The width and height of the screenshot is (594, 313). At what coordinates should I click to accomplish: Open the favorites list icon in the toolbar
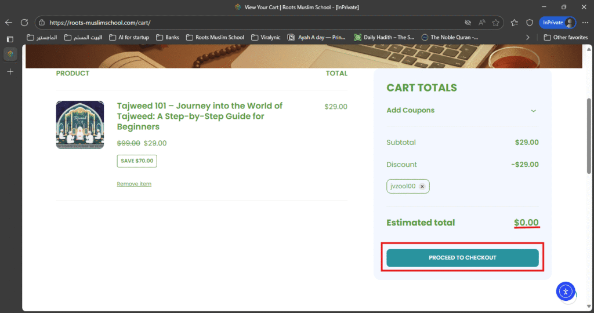(x=515, y=23)
